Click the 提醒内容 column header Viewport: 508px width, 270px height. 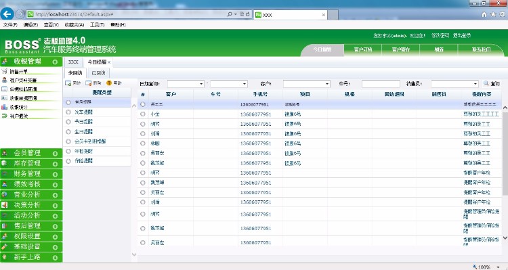click(482, 94)
